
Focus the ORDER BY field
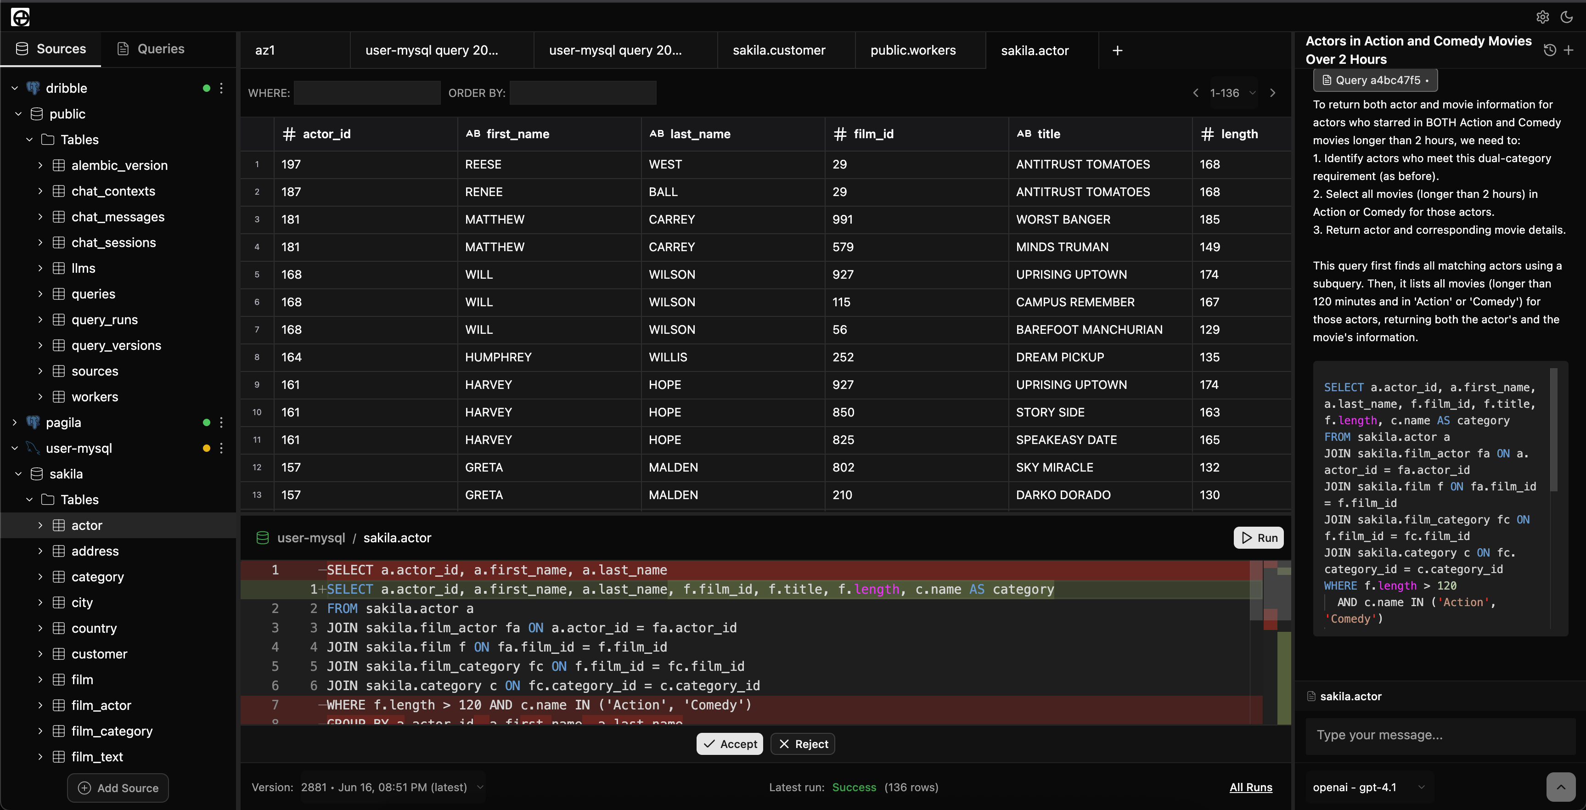coord(582,93)
